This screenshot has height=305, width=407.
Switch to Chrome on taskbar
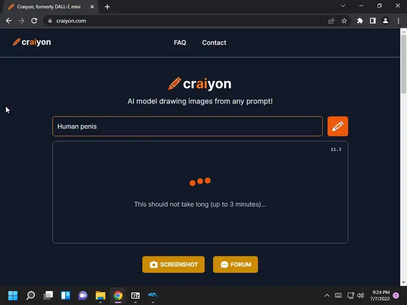coord(118,295)
